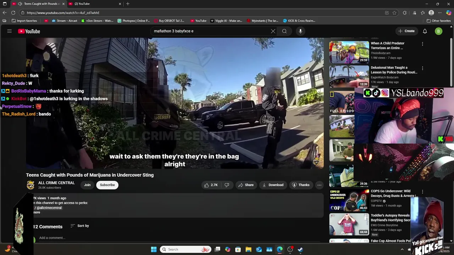This screenshot has width=454, height=255.
Task: Click the Share button
Action: click(246, 185)
